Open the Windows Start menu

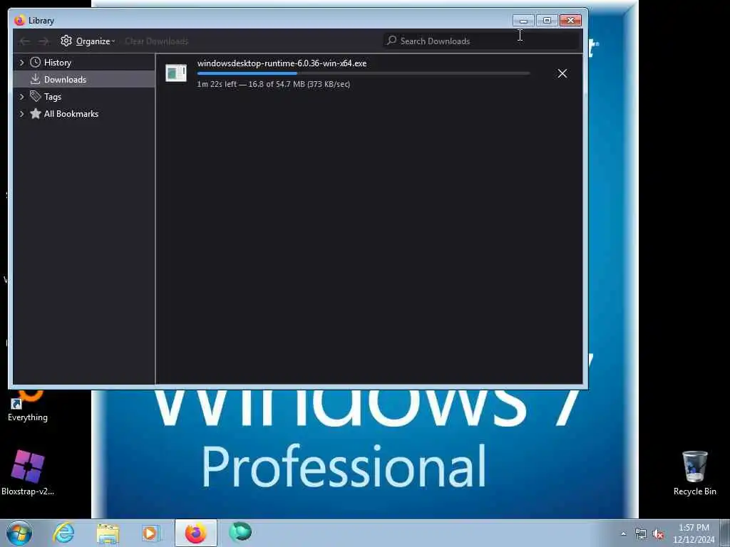[19, 533]
